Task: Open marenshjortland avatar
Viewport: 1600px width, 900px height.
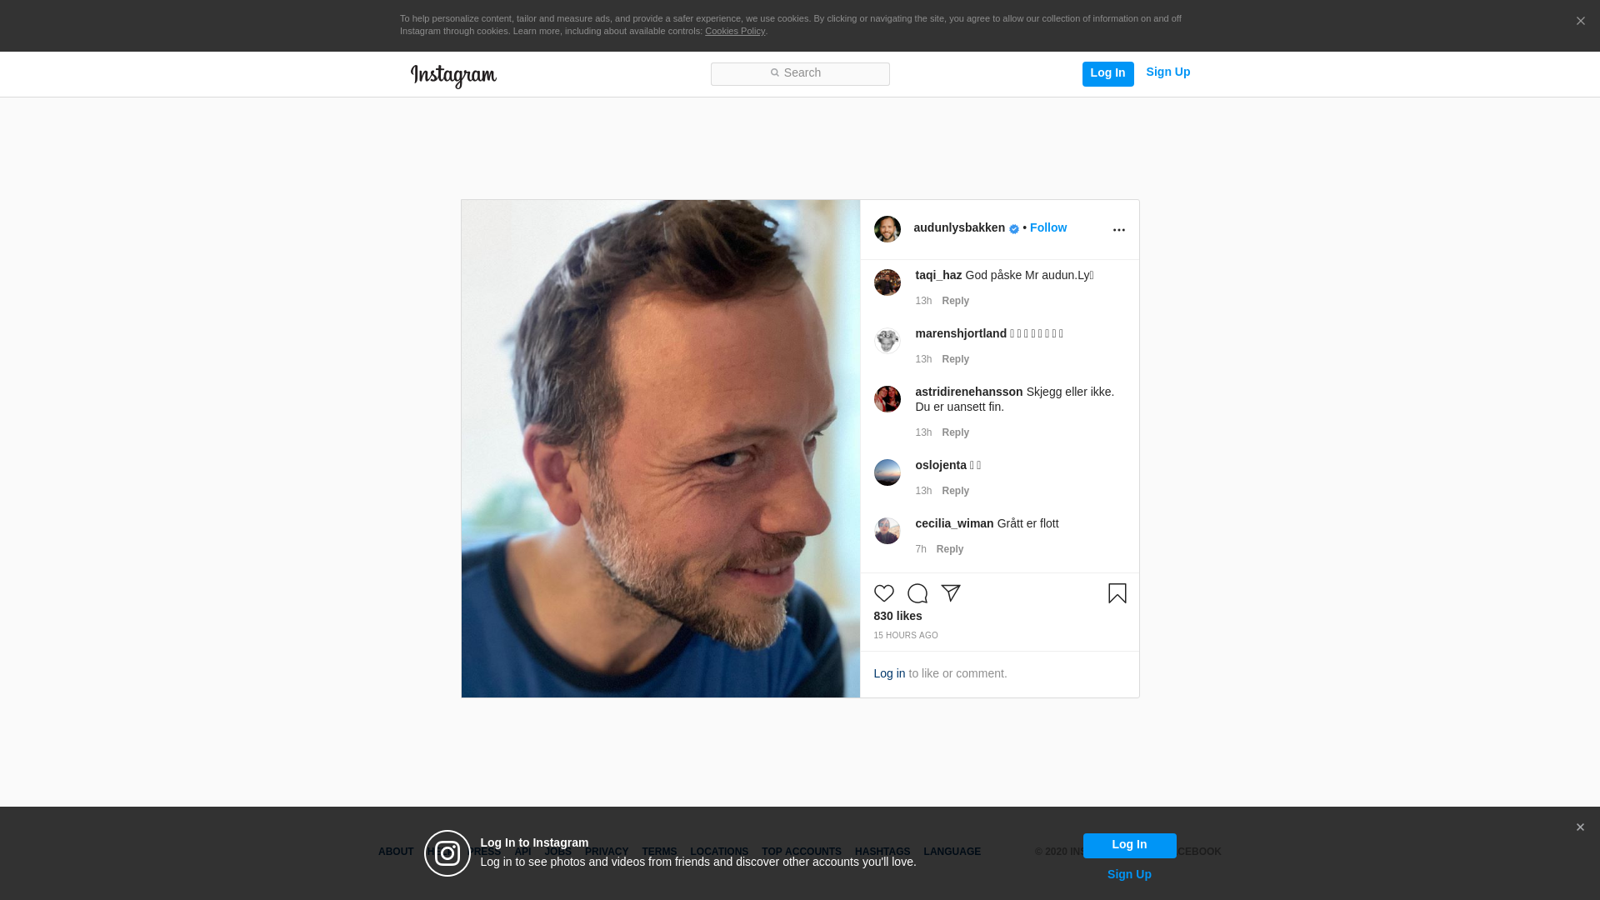Action: coord(887,341)
